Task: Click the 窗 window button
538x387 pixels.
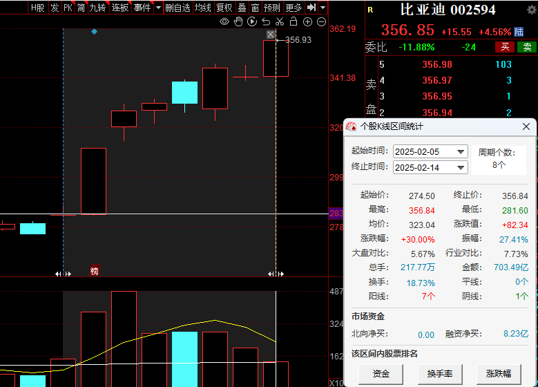Action: coord(255,8)
